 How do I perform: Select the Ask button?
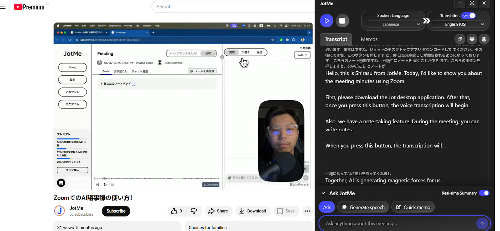(327, 207)
